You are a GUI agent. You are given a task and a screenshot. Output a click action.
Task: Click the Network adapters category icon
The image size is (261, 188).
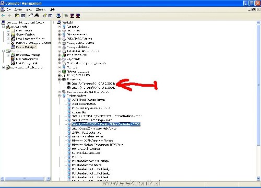click(64, 72)
